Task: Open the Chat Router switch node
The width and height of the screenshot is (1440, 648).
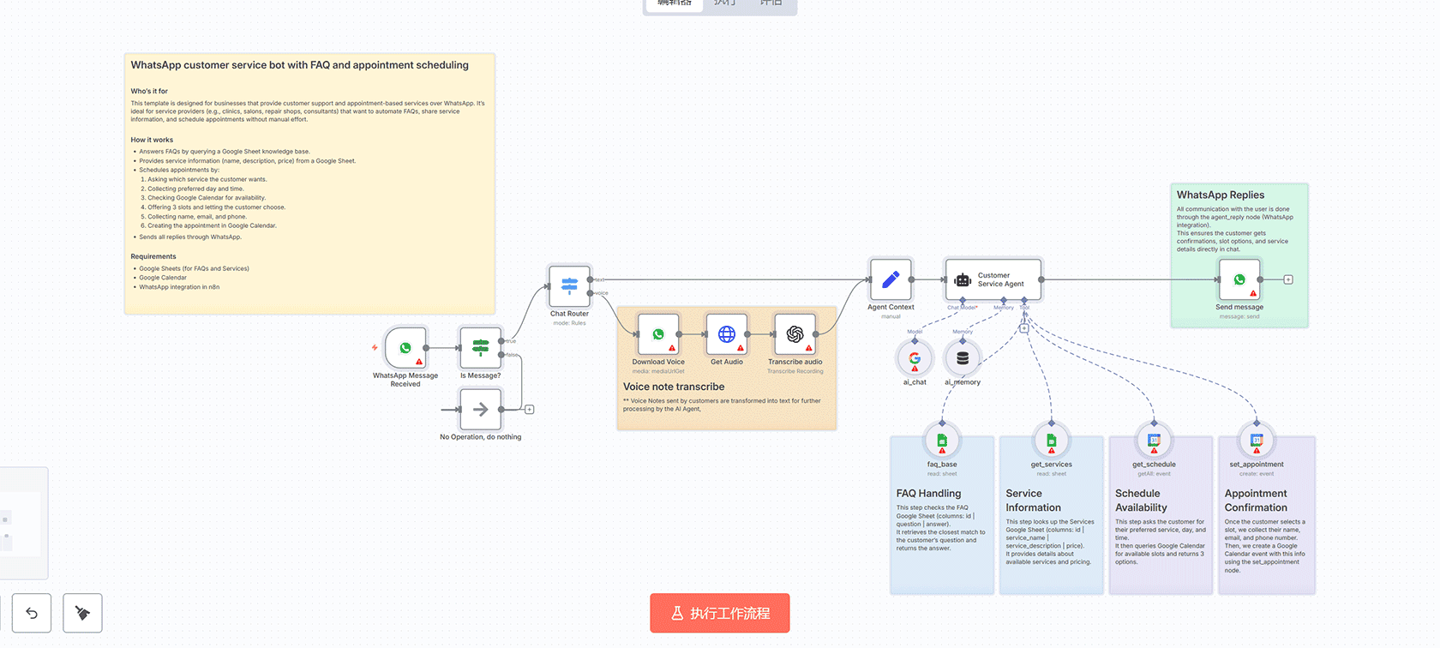Action: click(569, 286)
